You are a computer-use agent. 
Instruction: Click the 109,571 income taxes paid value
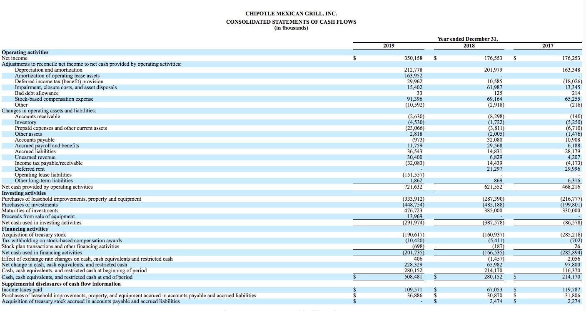pyautogui.click(x=414, y=289)
